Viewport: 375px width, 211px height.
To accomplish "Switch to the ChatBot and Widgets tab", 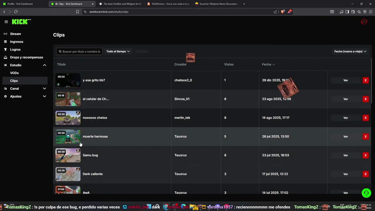I will (x=120, y=4).
